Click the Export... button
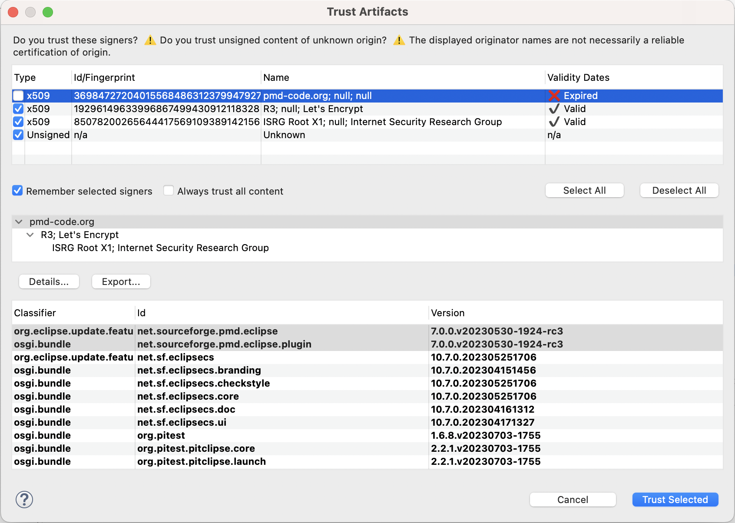The height and width of the screenshot is (523, 735). [x=121, y=281]
